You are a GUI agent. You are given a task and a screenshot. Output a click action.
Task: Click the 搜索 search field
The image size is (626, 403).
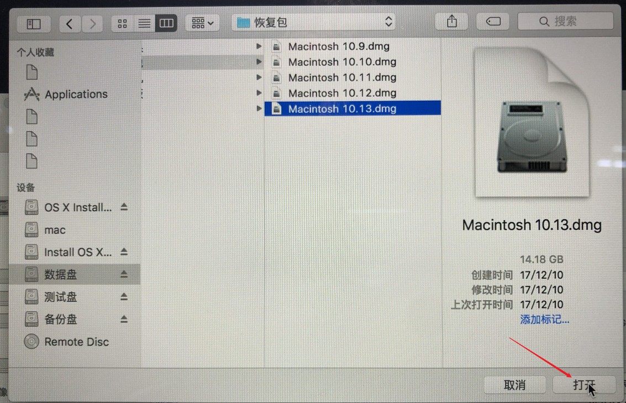[x=565, y=22]
